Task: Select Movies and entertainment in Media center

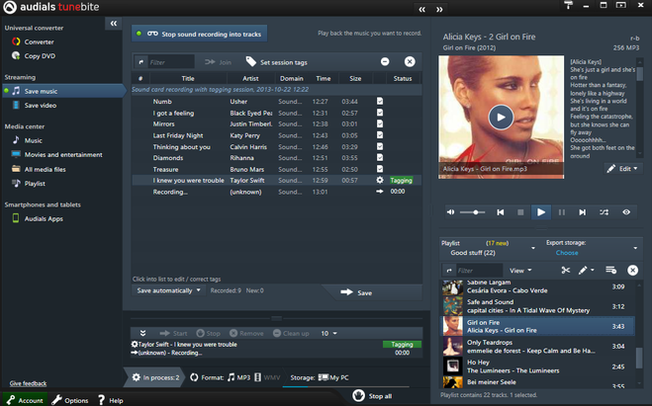Action: click(62, 155)
